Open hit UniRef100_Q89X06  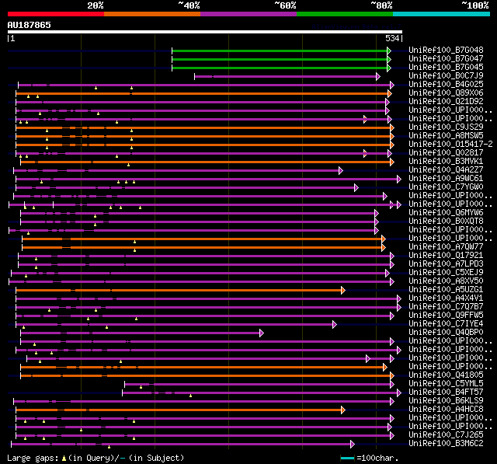[446, 93]
